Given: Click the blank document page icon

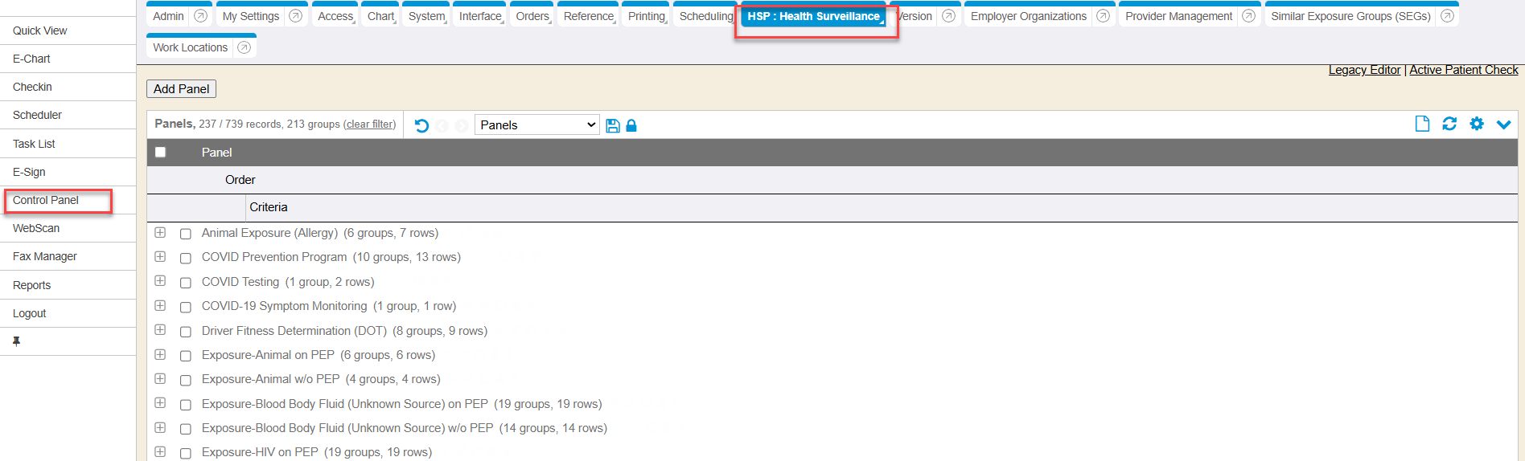Looking at the screenshot, I should [1422, 124].
